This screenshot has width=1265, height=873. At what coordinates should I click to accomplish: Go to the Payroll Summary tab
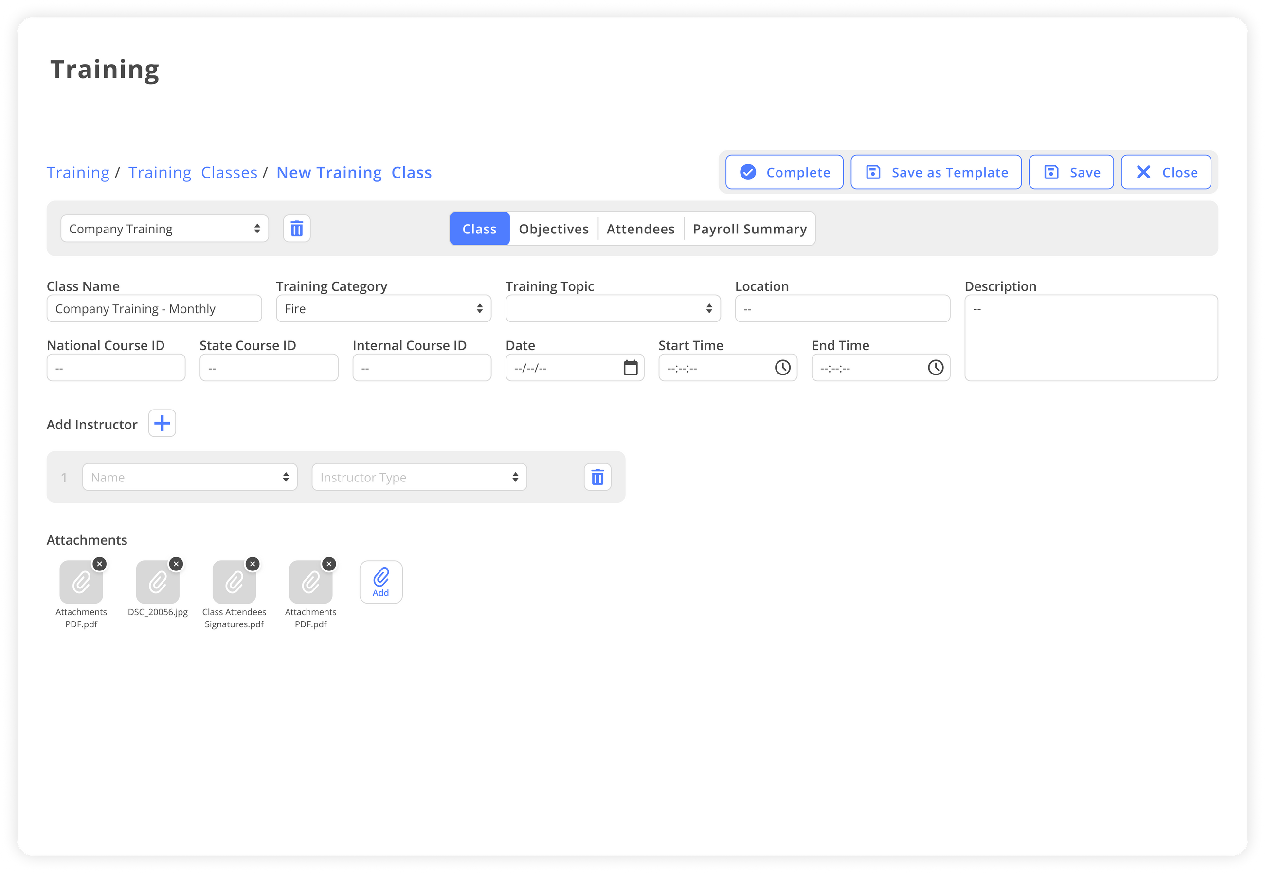tap(749, 229)
